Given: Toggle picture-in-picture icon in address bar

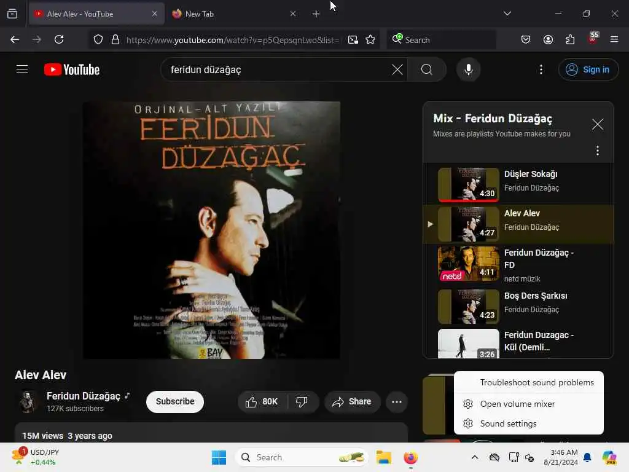Looking at the screenshot, I should [353, 39].
